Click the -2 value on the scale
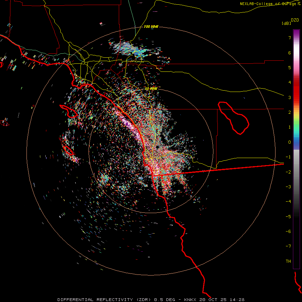Image resolution: width=302 pixels, height=302 pixels. tap(288, 172)
